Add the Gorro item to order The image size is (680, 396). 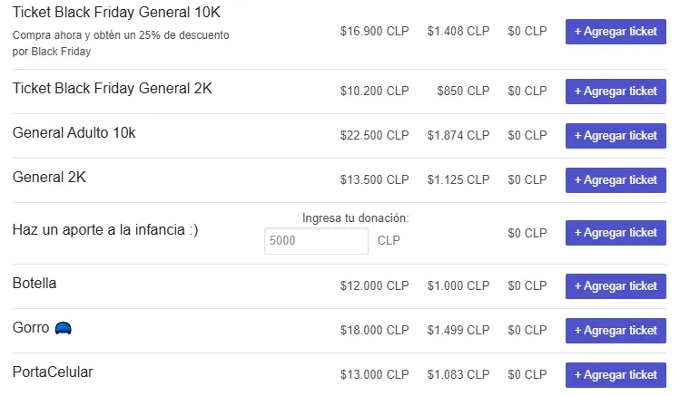click(x=616, y=331)
